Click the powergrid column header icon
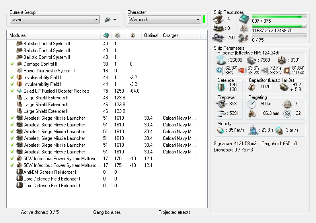316x223 pixels. tap(117, 35)
